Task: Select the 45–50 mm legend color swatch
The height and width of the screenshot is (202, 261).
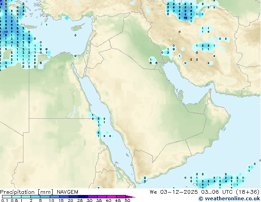Action: point(121,197)
